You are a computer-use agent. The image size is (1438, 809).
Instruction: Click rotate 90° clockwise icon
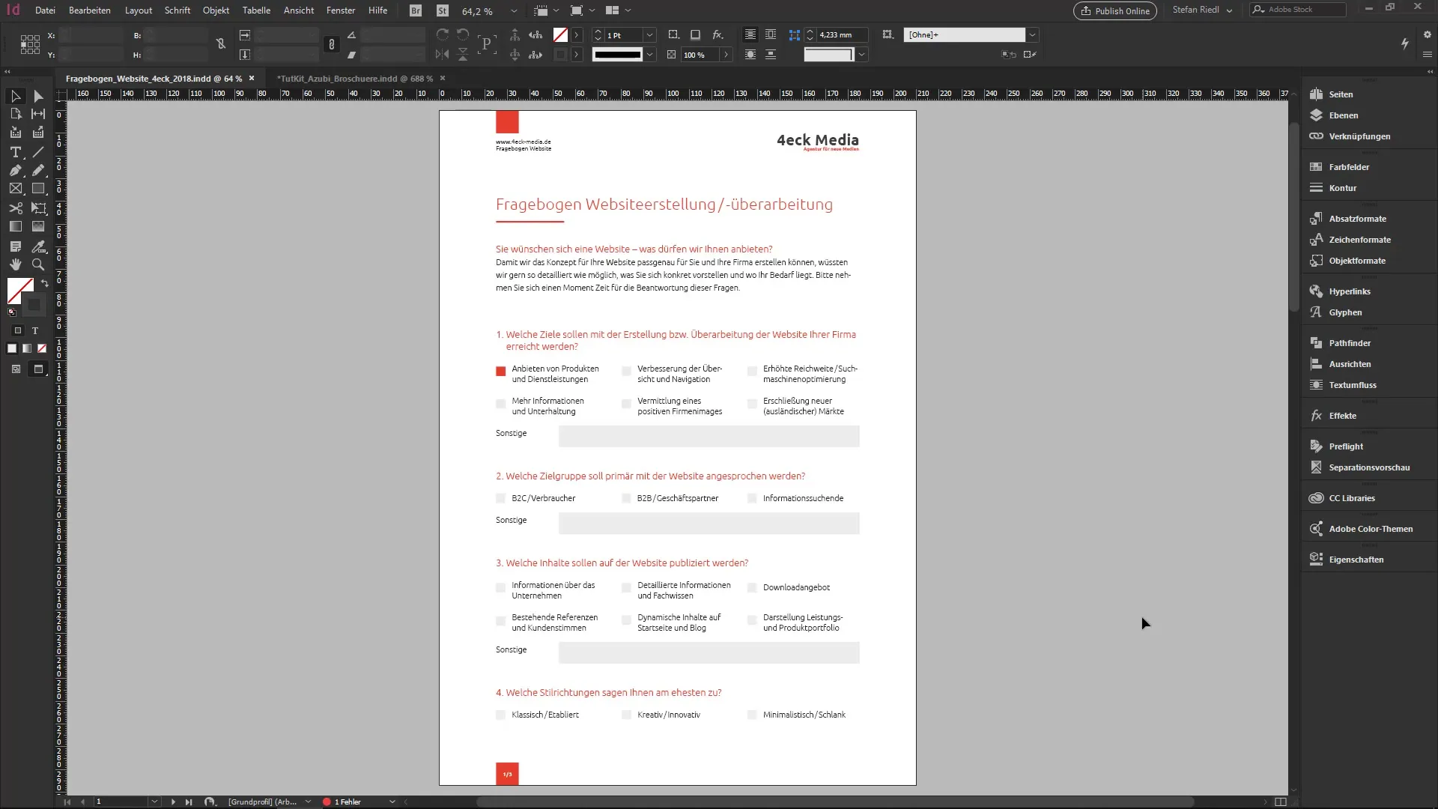point(443,34)
